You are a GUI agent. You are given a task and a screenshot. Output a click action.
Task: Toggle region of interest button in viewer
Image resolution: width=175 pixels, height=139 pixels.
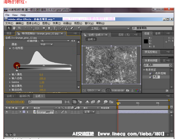108,91
